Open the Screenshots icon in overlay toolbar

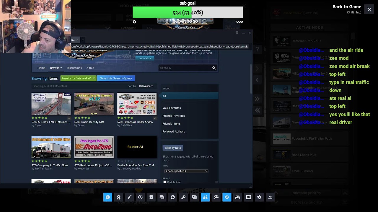[194, 197]
